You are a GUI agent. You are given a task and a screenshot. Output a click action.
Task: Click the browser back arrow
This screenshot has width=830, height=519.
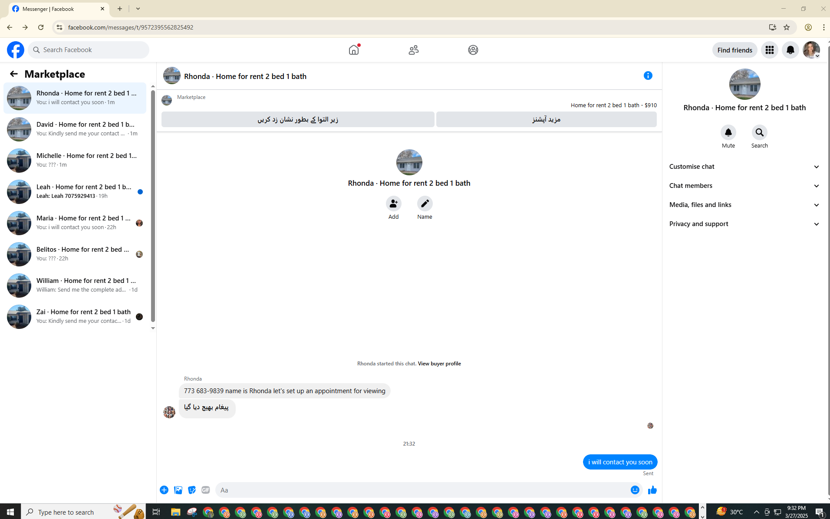[10, 27]
